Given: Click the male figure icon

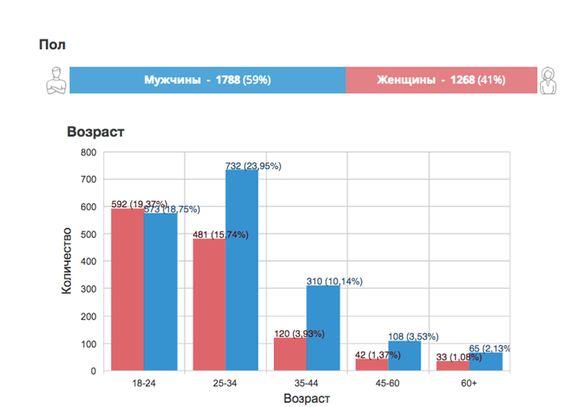Looking at the screenshot, I should pyautogui.click(x=56, y=80).
